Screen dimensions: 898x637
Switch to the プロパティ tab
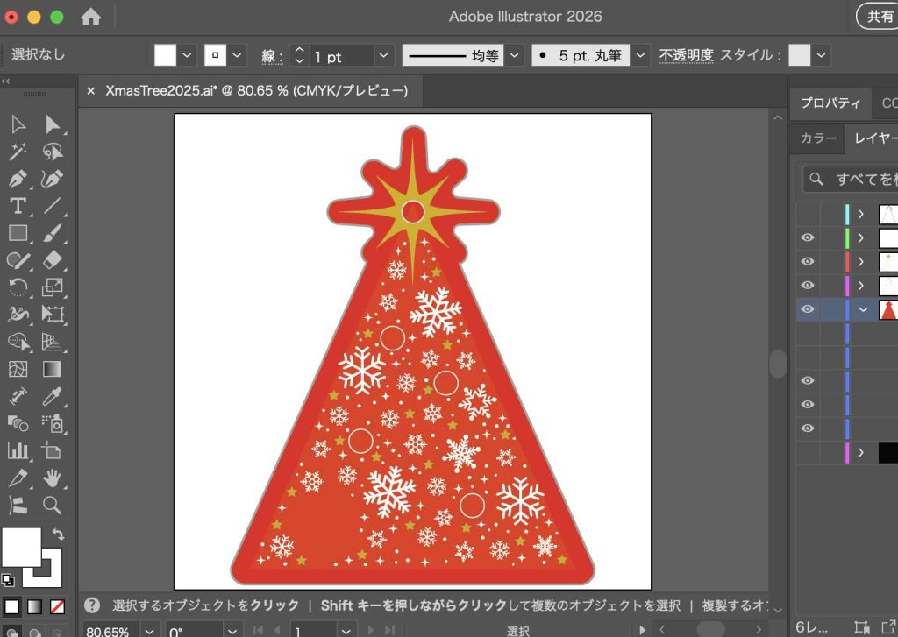coord(830,103)
